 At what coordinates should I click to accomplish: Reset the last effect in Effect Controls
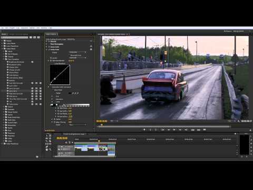(91, 50)
